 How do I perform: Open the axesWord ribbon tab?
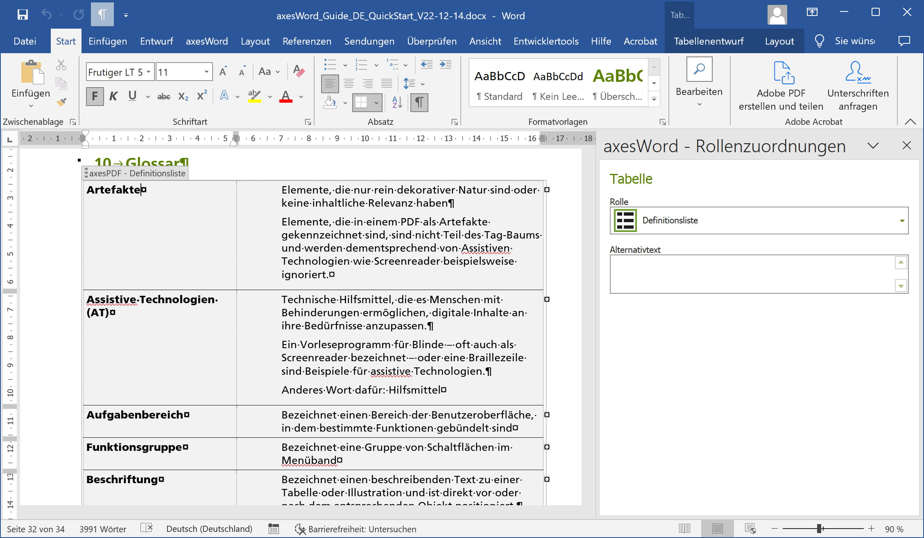[206, 41]
